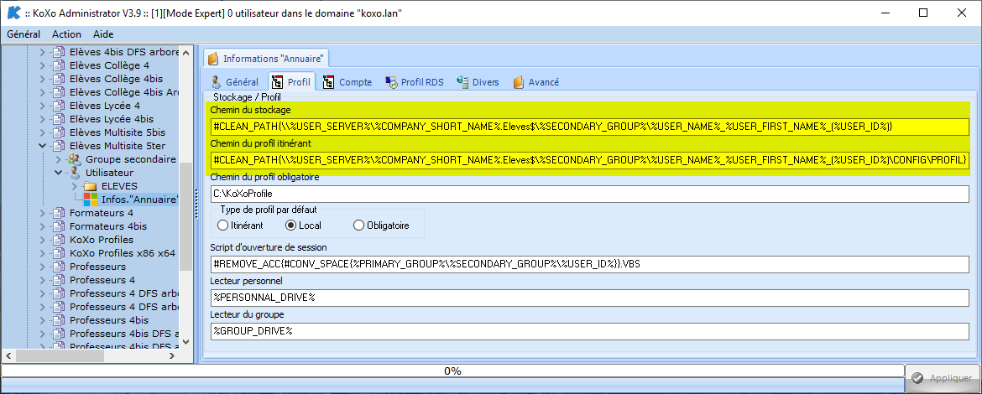Select the Local profile type
The height and width of the screenshot is (394, 982).
click(x=290, y=226)
